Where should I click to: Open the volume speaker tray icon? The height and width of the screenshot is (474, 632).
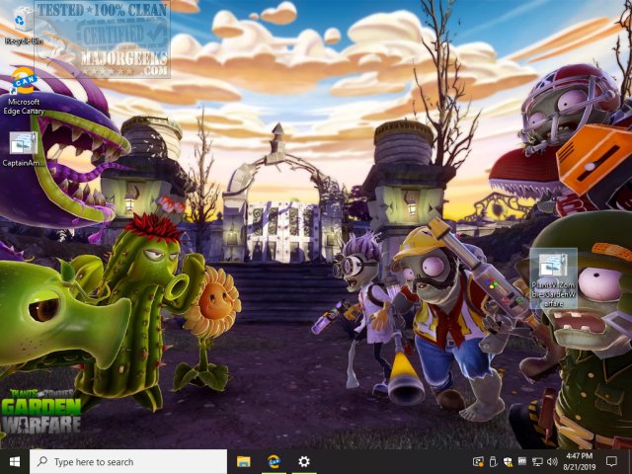coord(552,461)
